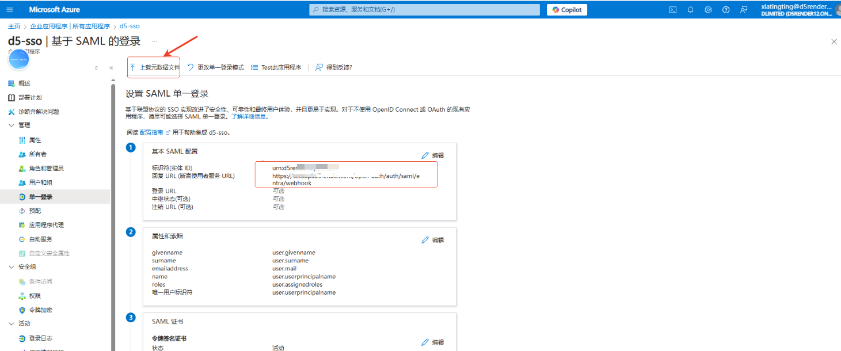Collapse the side navigation with double chevron
The image size is (841, 351).
pos(111,68)
